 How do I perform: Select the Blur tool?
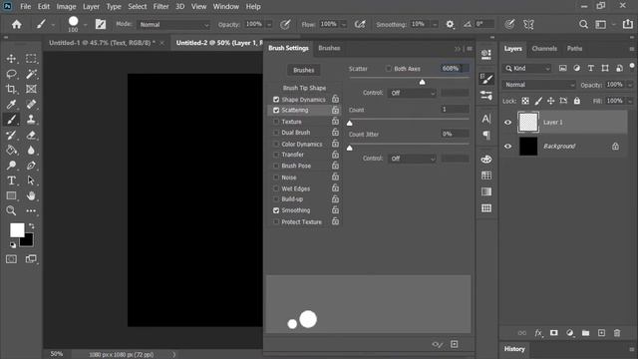click(31, 150)
